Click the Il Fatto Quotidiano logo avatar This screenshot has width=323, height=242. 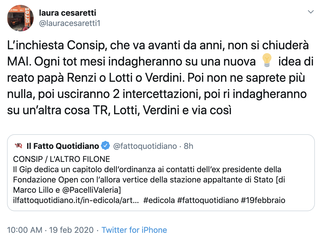(x=18, y=146)
